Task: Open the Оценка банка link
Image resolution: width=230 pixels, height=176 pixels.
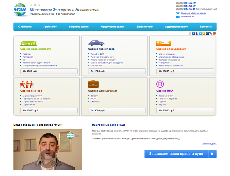Action: [29, 105]
